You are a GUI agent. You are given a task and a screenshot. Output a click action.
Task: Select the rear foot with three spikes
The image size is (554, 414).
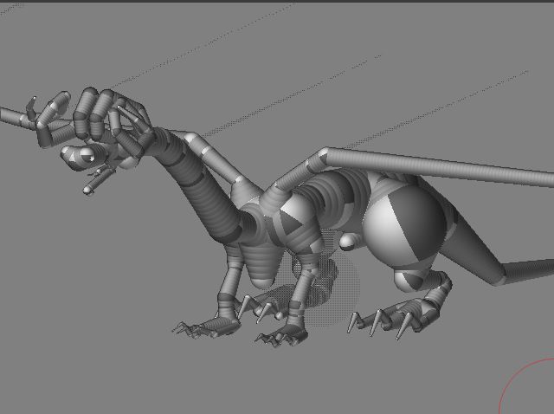coord(392,320)
